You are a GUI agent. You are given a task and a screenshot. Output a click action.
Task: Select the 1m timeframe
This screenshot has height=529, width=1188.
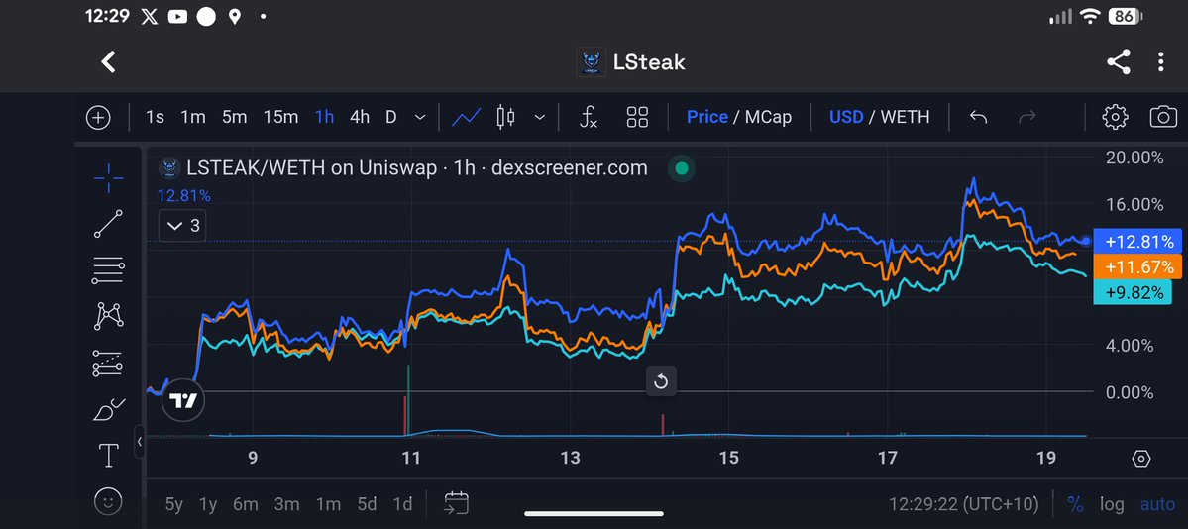(x=193, y=118)
